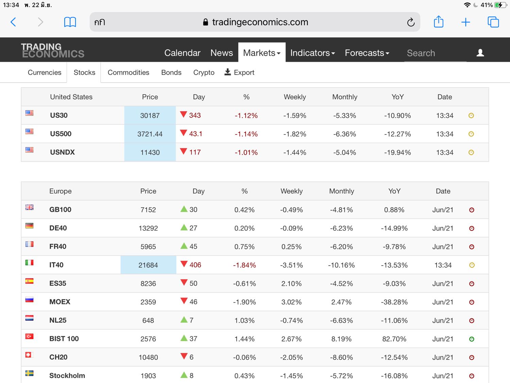Open Safari bookmarks book icon

(70, 22)
